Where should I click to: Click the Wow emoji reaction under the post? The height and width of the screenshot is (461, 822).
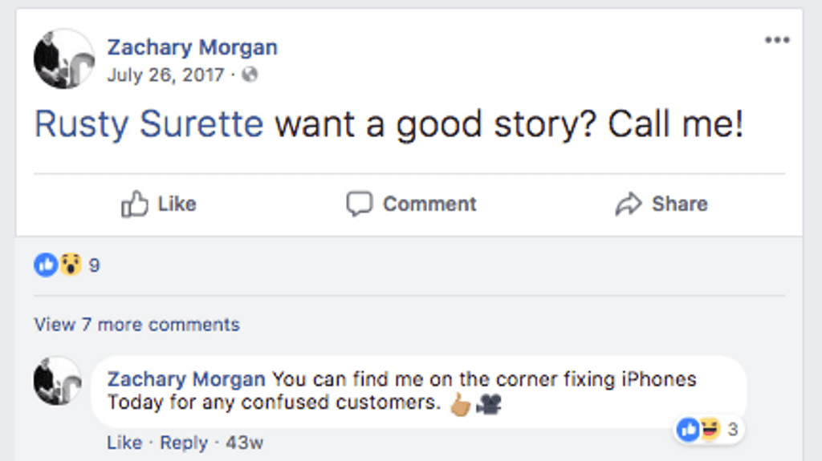point(71,265)
